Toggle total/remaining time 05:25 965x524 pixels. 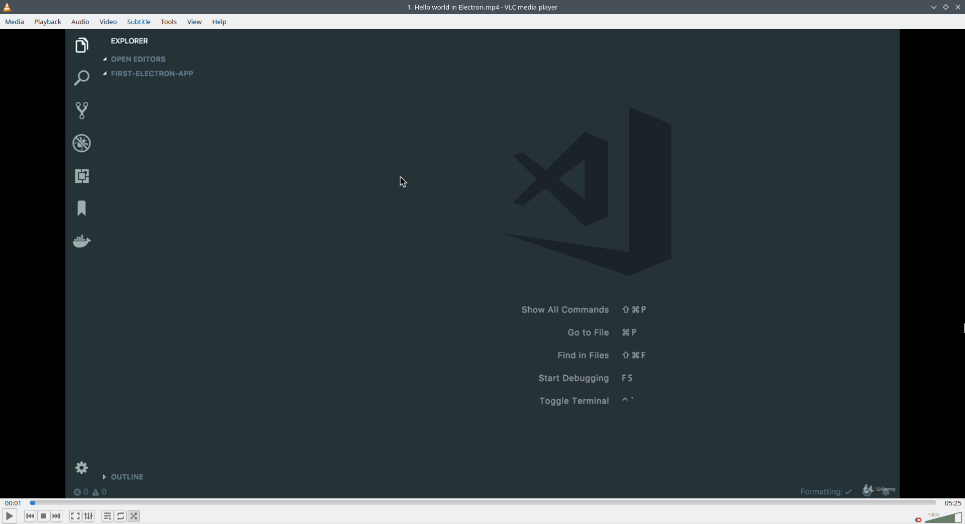point(952,503)
